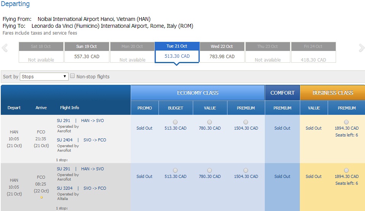The image size is (365, 211).
Task: Select Value 780.30 CAD for 21:35 arrival flight
Action: (210, 122)
